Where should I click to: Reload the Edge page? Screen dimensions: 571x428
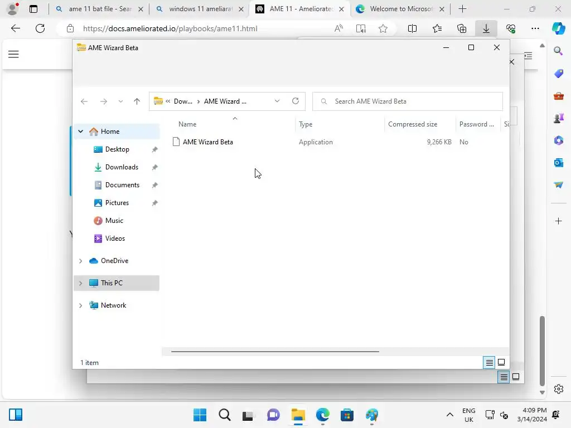click(40, 28)
